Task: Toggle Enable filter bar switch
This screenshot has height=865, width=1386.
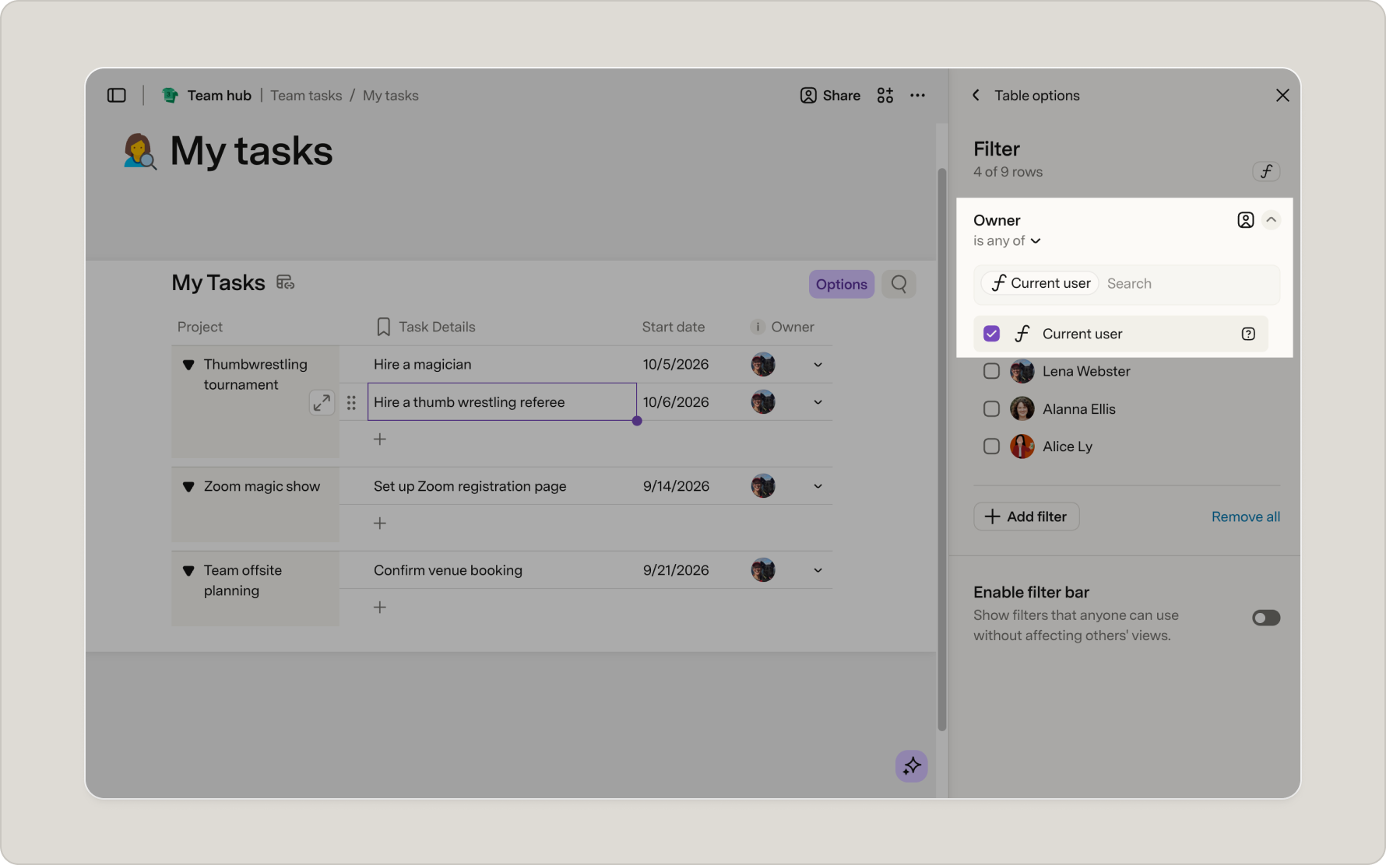Action: tap(1266, 618)
